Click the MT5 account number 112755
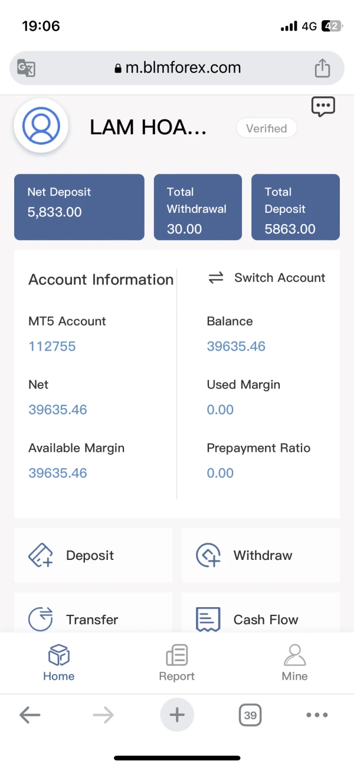The width and height of the screenshot is (354, 768). 52,346
